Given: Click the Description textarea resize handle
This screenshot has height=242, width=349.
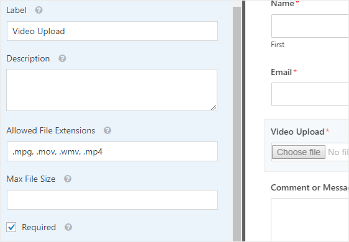Looking at the screenshot, I should tap(214, 107).
